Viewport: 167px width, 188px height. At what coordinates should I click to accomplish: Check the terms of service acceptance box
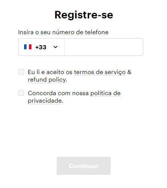click(21, 72)
